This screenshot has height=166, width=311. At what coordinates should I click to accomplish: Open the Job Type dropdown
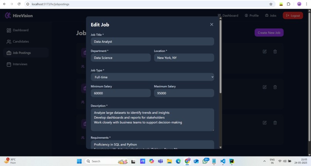[152, 77]
